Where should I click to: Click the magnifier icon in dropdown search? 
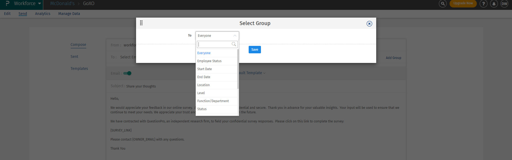pos(234,44)
